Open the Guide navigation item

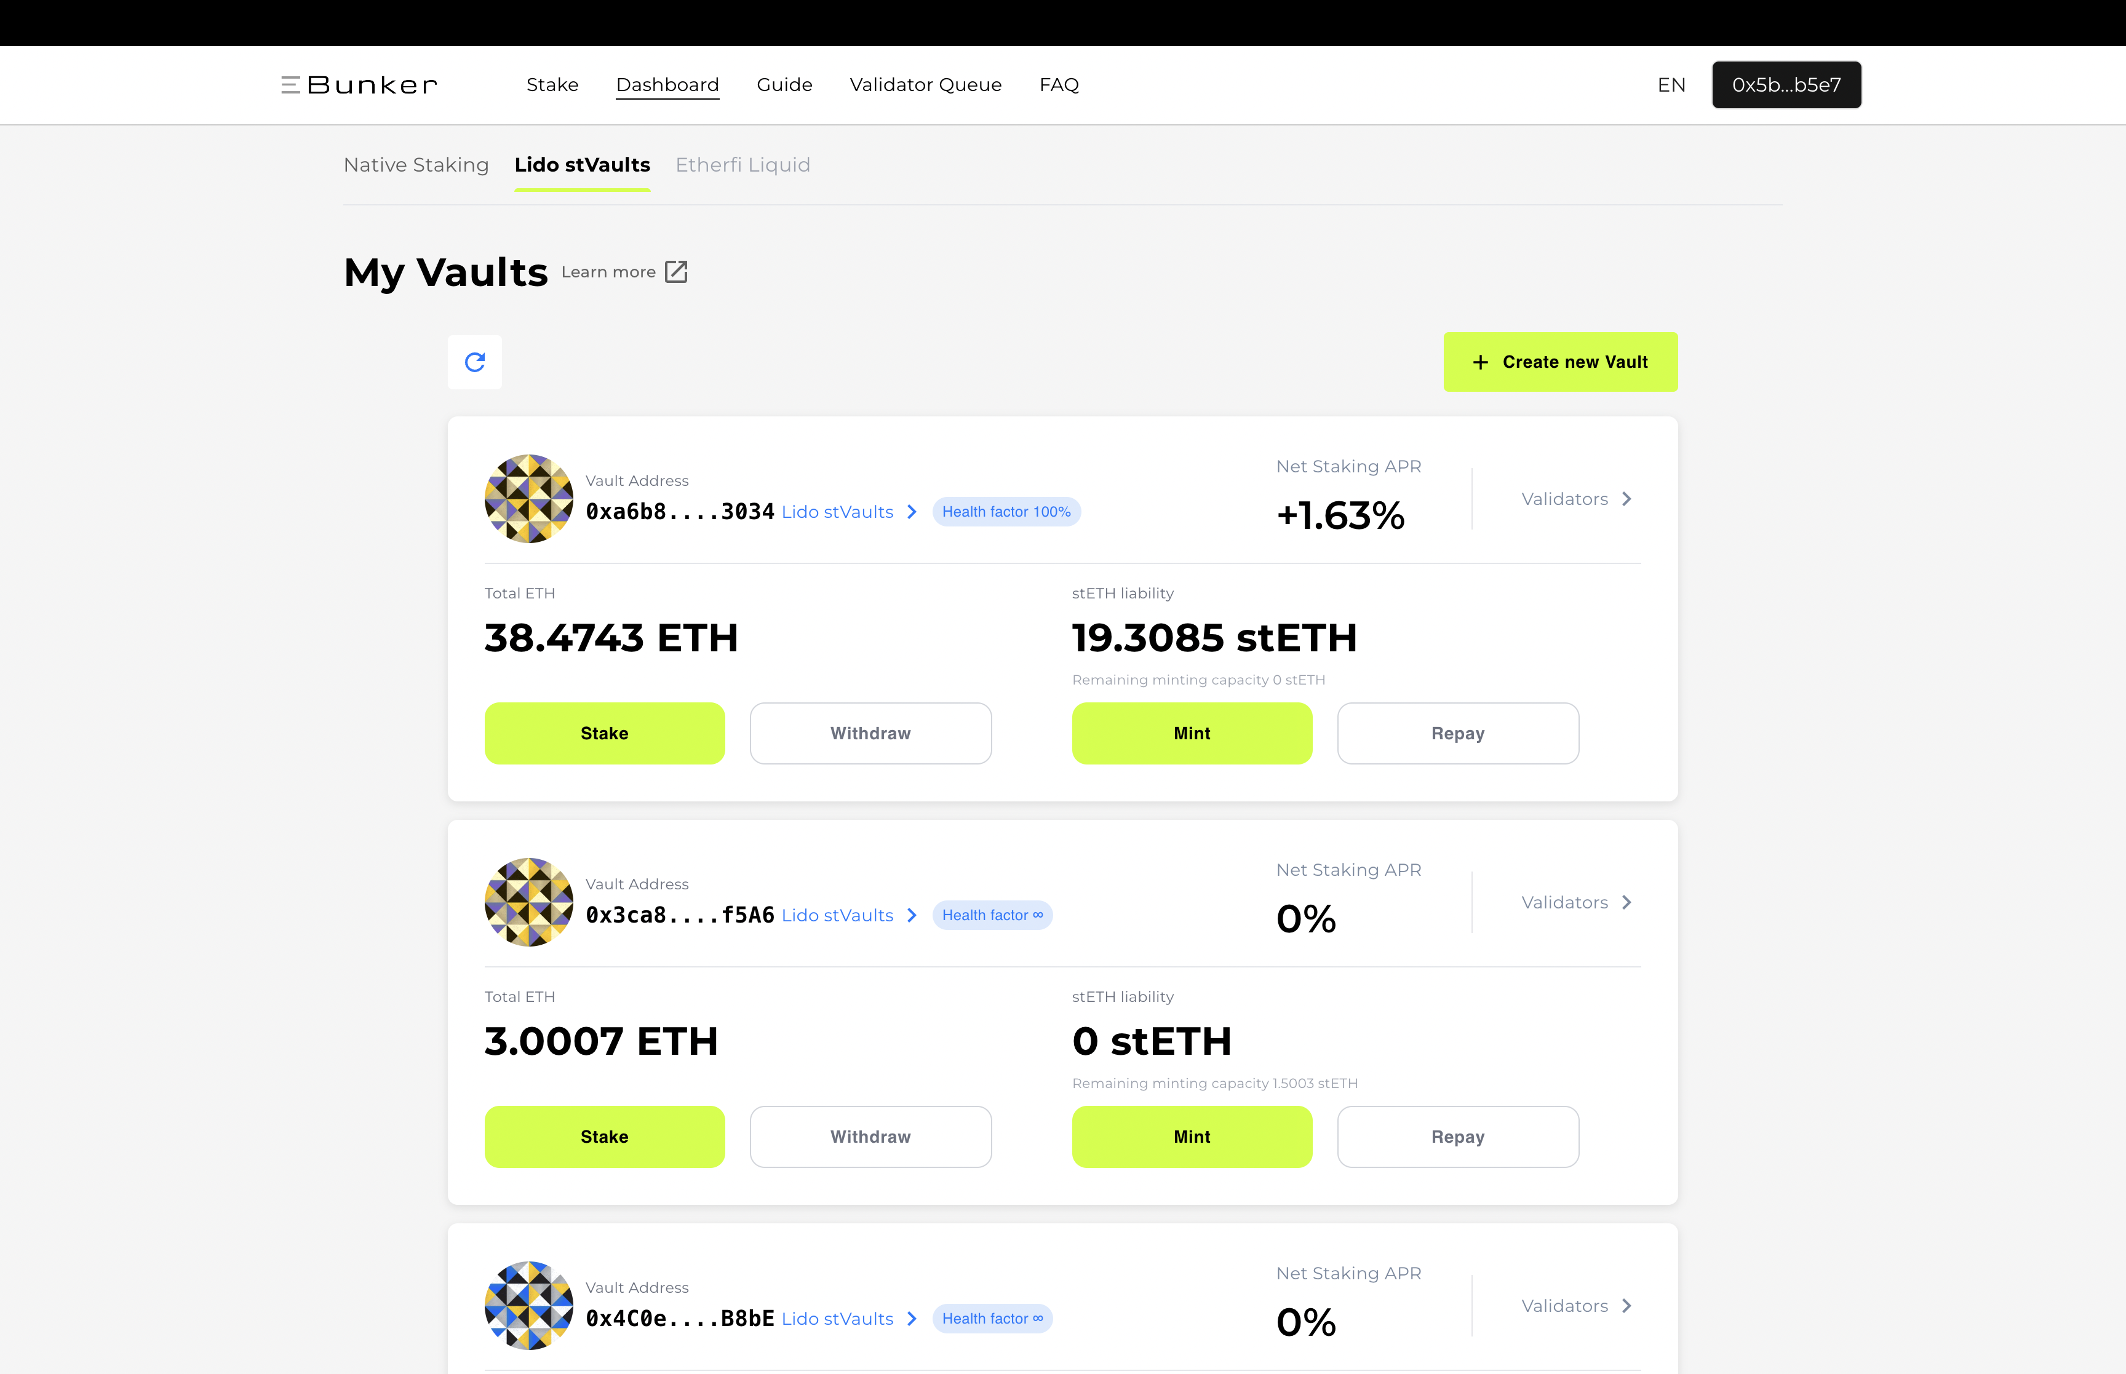[784, 85]
